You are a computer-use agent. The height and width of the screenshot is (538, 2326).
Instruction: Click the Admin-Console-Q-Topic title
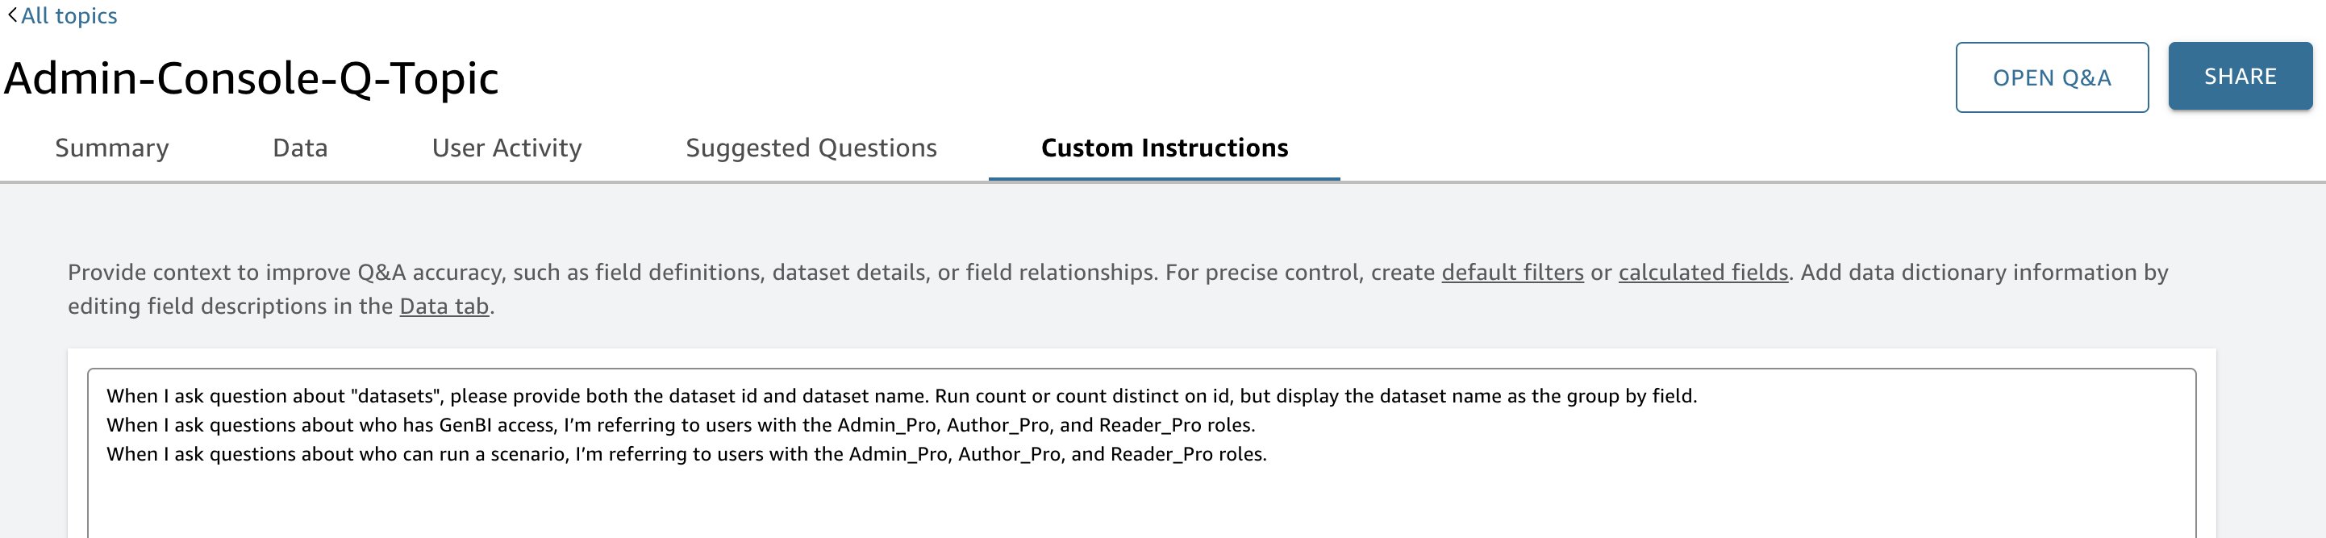(x=251, y=78)
